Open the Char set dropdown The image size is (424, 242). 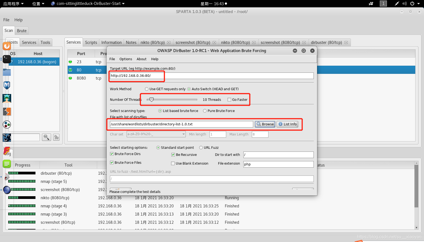click(156, 134)
